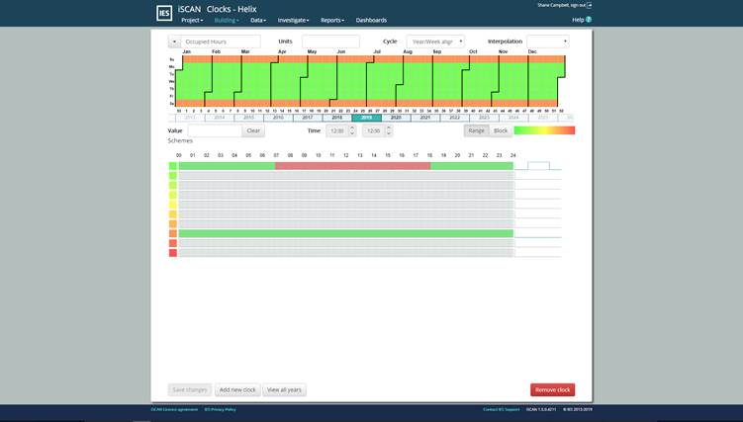Increase the first Time field value
Viewport: 743px width, 422px height.
pyautogui.click(x=352, y=127)
